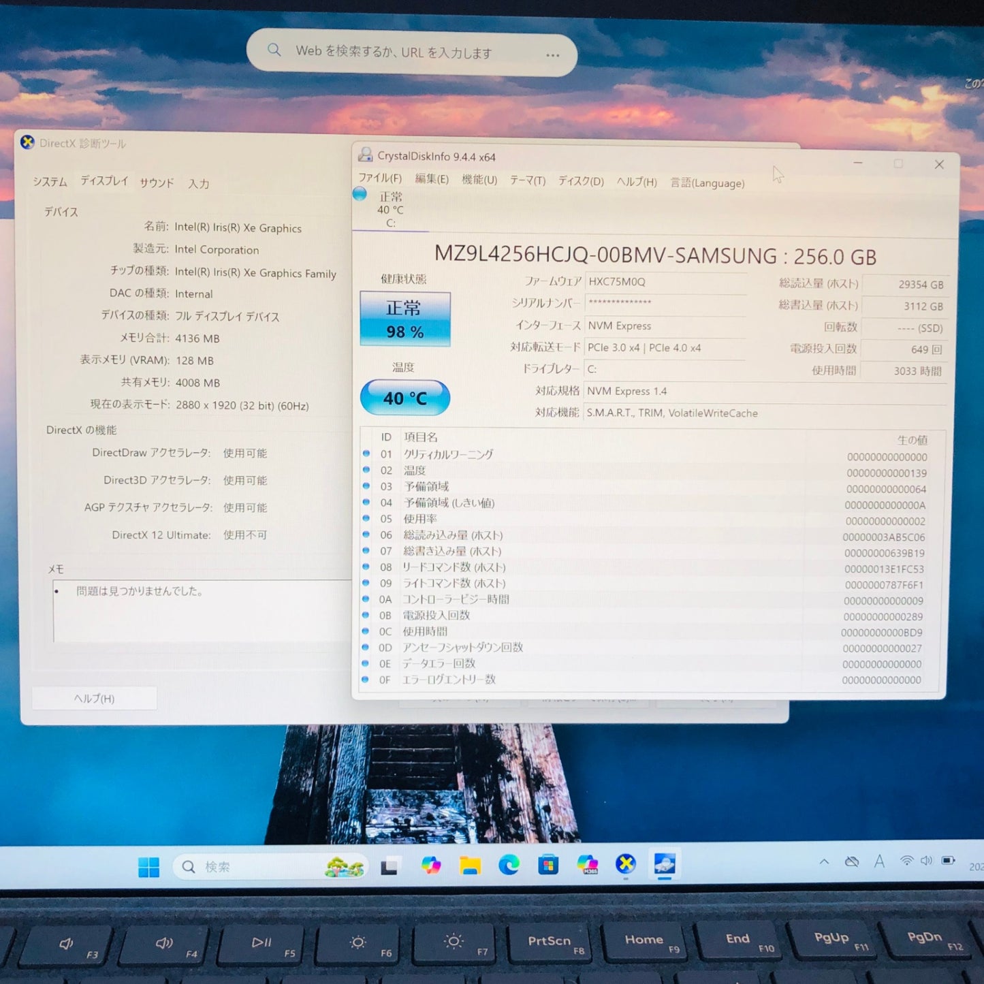Open Copilot from the taskbar
The height and width of the screenshot is (984, 984).
pos(431,865)
